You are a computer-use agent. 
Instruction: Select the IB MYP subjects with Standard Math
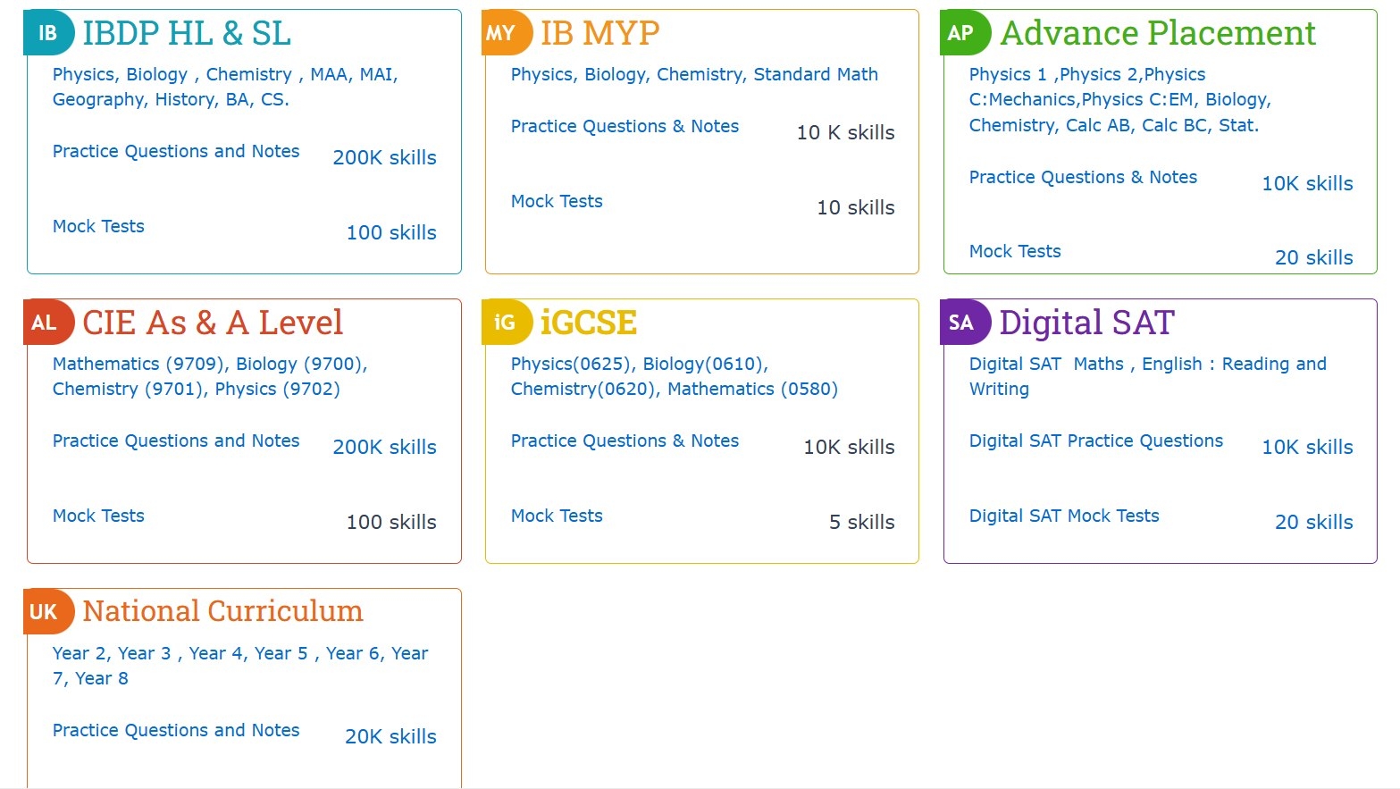694,74
